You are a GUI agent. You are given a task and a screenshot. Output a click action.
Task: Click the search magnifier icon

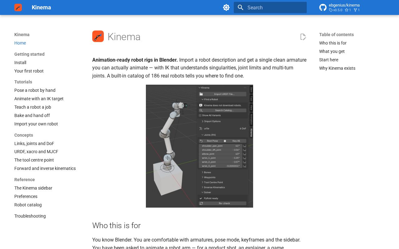[x=240, y=7]
